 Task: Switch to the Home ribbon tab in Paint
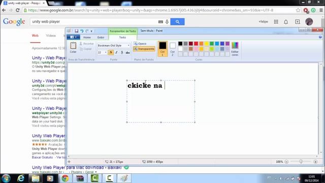click(x=87, y=37)
